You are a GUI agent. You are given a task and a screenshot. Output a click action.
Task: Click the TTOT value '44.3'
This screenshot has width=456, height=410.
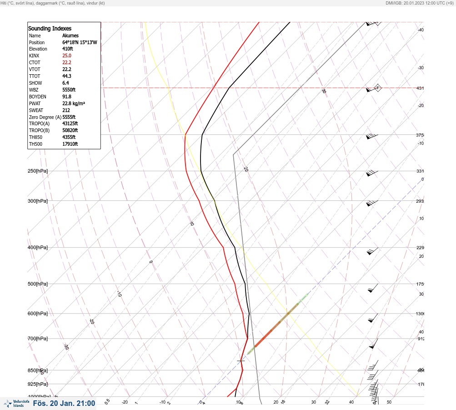[66, 76]
